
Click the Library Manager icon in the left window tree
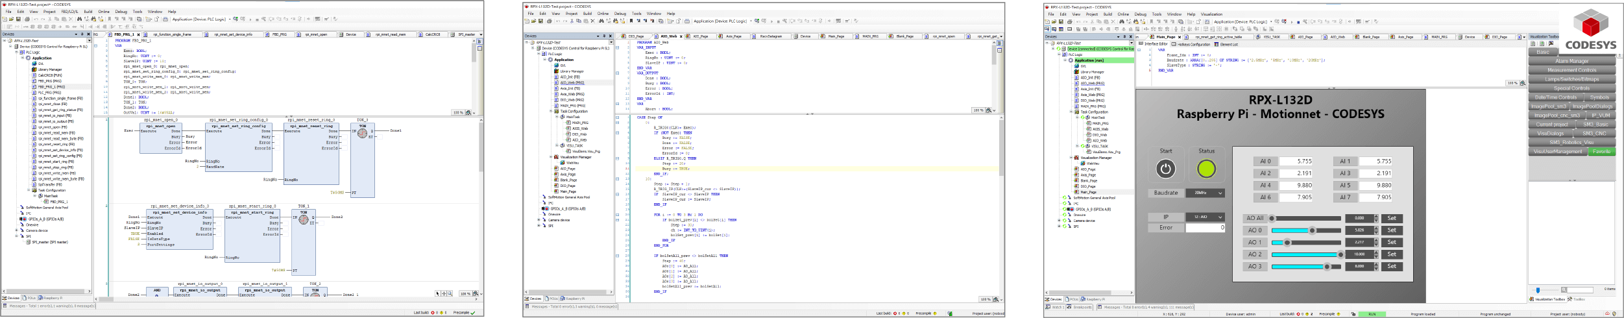pyautogui.click(x=34, y=69)
